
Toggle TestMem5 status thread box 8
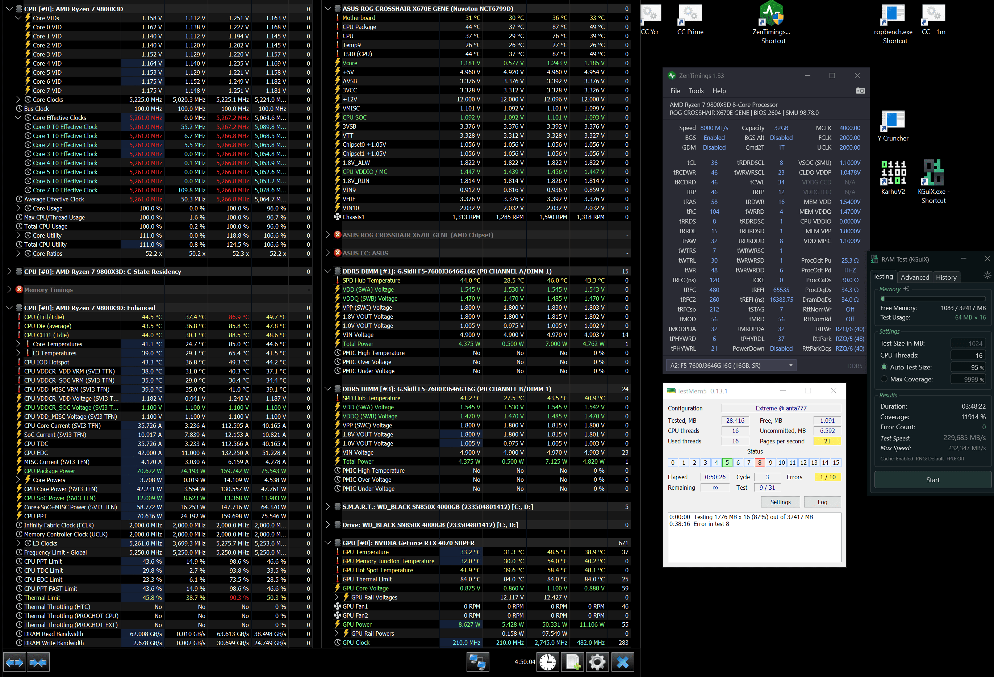pos(759,462)
